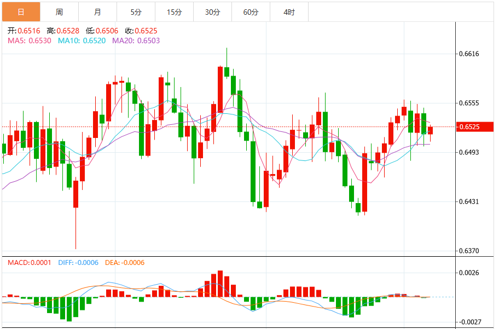
Task: Click the MA5: 0.6530 indicator label
Action: (30, 41)
